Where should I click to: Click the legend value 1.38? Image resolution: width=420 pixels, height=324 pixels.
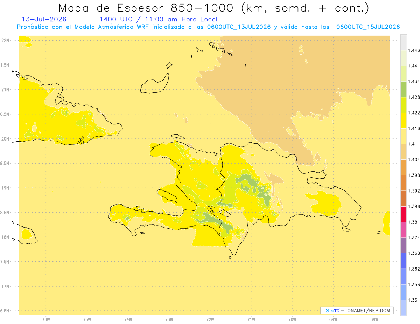click(x=413, y=222)
